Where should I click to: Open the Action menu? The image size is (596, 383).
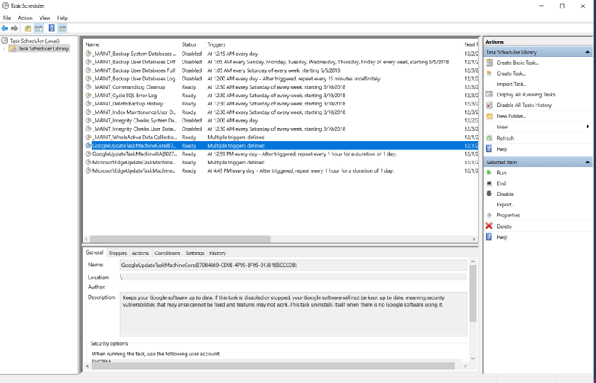click(x=25, y=18)
